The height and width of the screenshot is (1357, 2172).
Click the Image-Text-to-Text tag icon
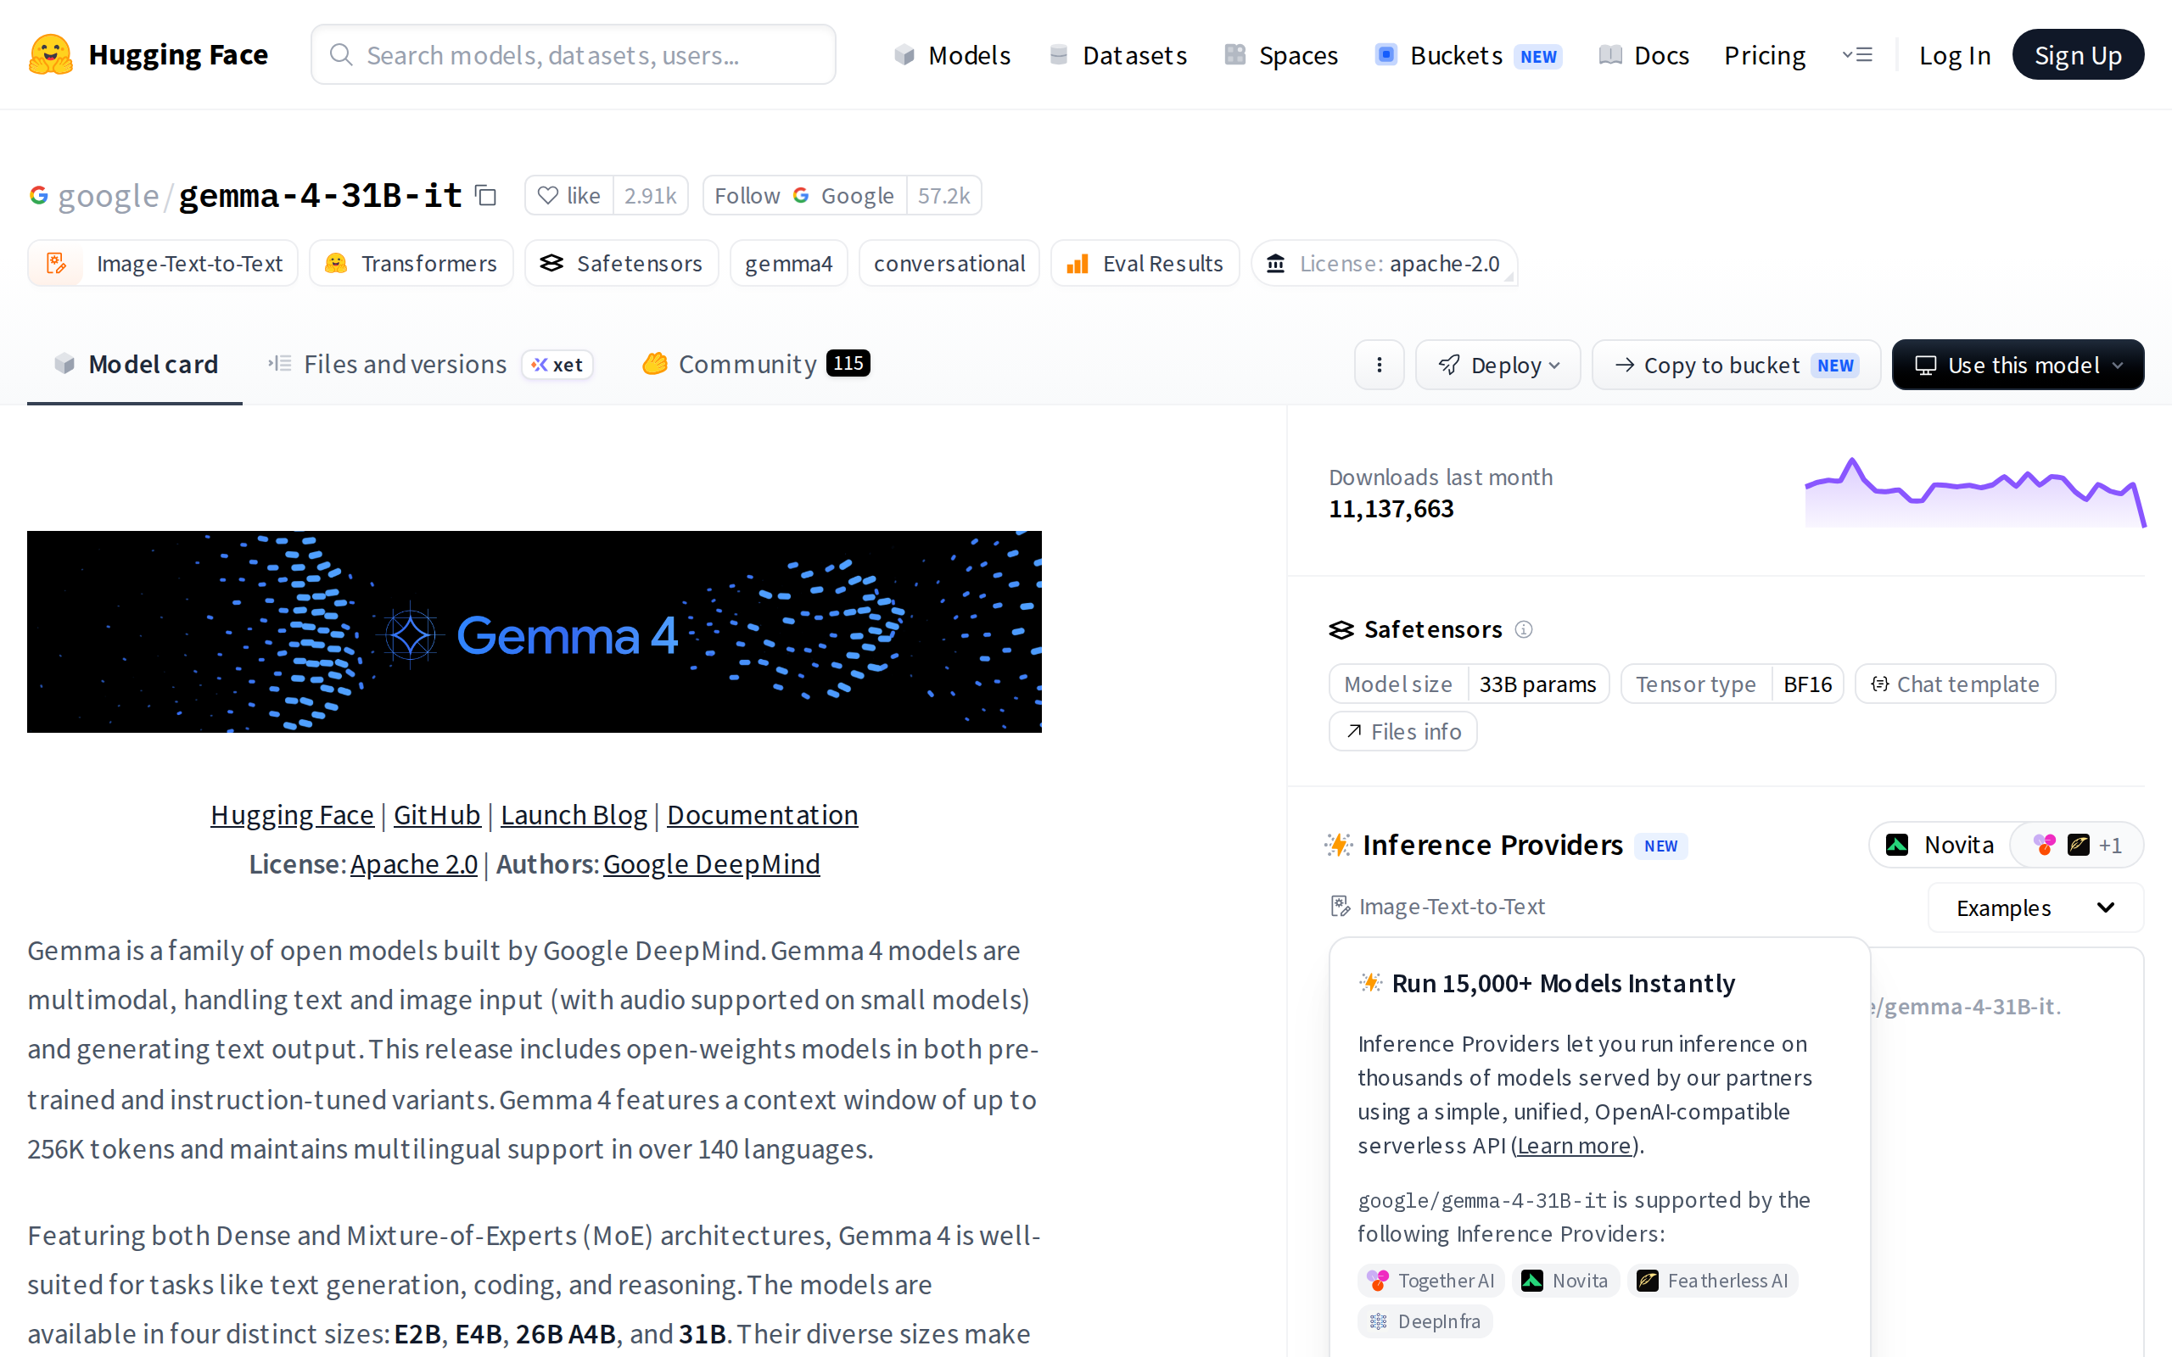click(57, 263)
